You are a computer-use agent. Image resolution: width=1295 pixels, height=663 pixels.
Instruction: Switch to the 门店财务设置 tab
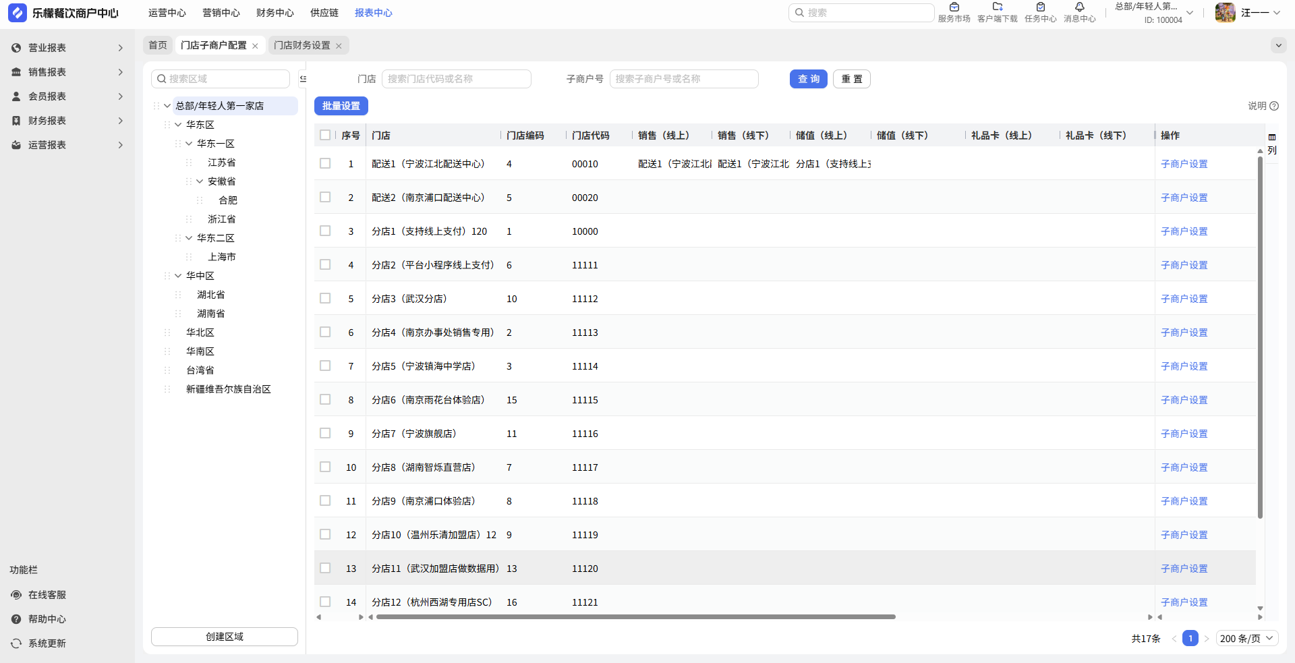click(x=302, y=45)
